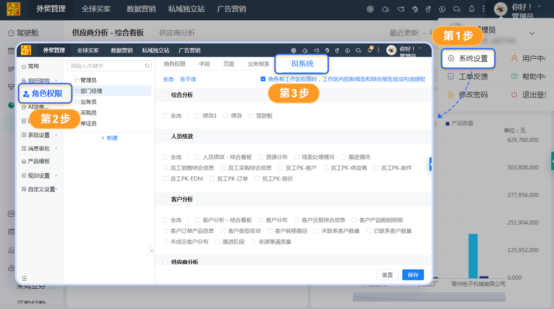Click the ChatGPT-style AI icon in top bar
This screenshot has width=554, height=309.
coord(370,9)
